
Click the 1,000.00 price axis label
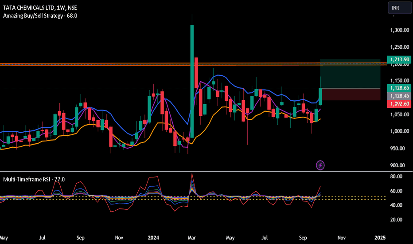[x=400, y=131]
